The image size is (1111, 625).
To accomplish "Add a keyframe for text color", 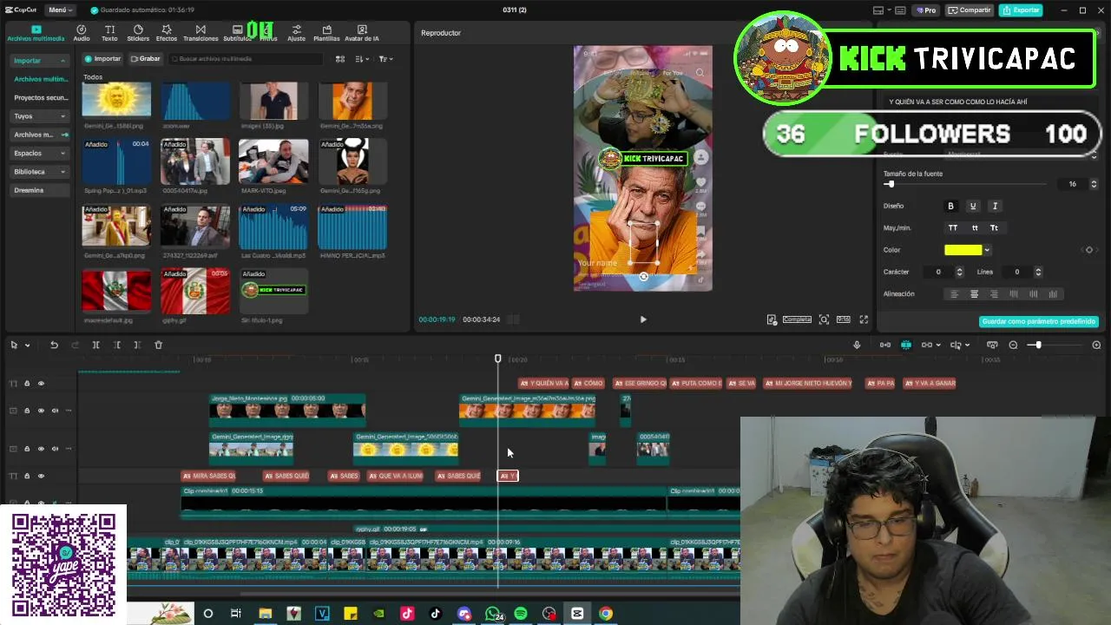I will point(1089,250).
